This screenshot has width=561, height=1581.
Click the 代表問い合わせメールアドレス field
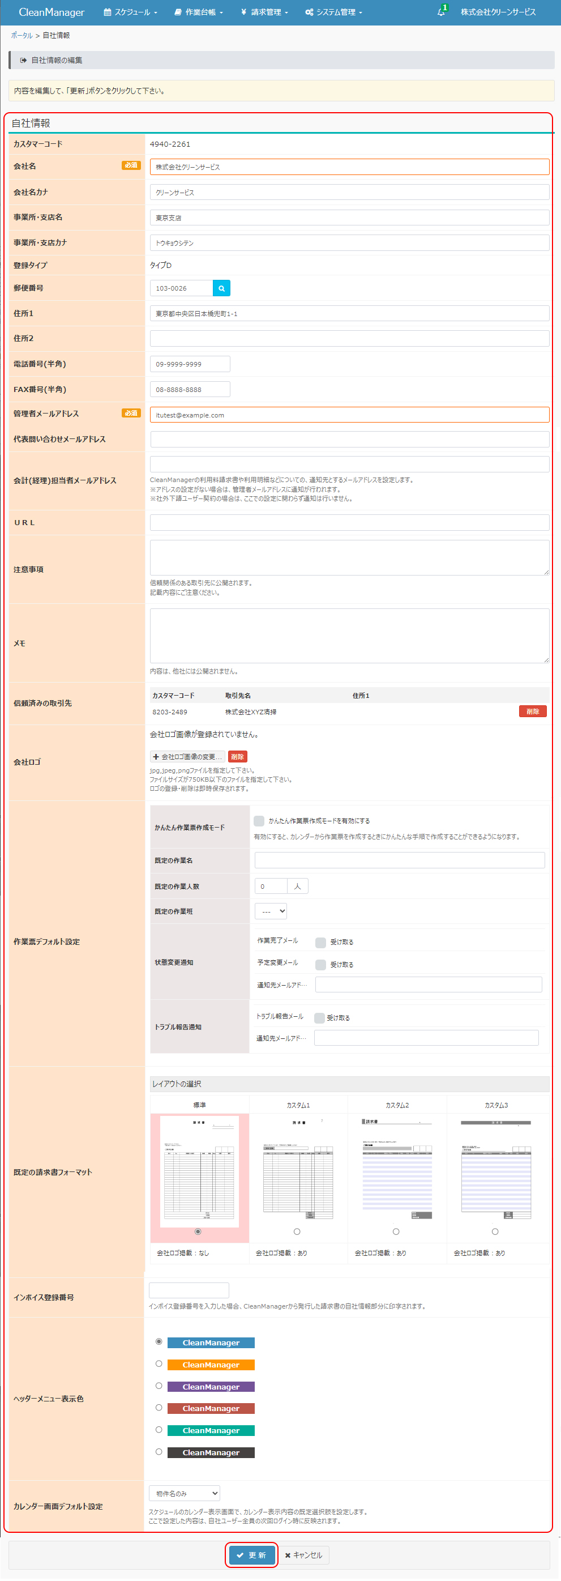[x=349, y=440]
